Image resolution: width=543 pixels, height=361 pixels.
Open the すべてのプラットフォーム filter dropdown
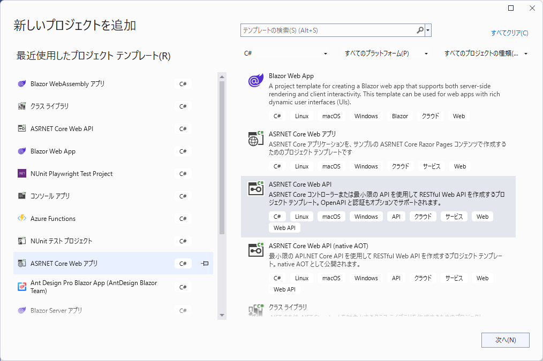pyautogui.click(x=386, y=53)
